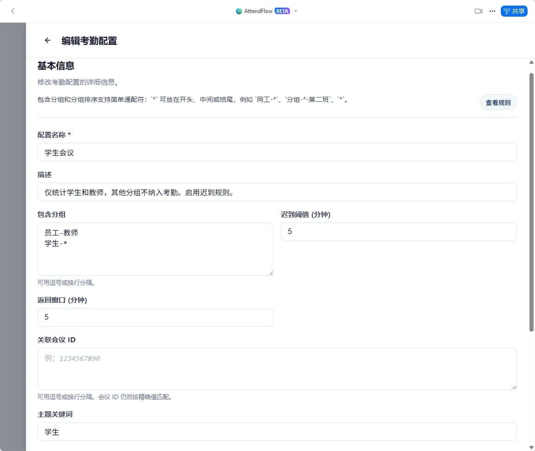Image resolution: width=535 pixels, height=451 pixels.
Task: Click the 迟到阈值 (分钟) label
Action: pos(306,215)
